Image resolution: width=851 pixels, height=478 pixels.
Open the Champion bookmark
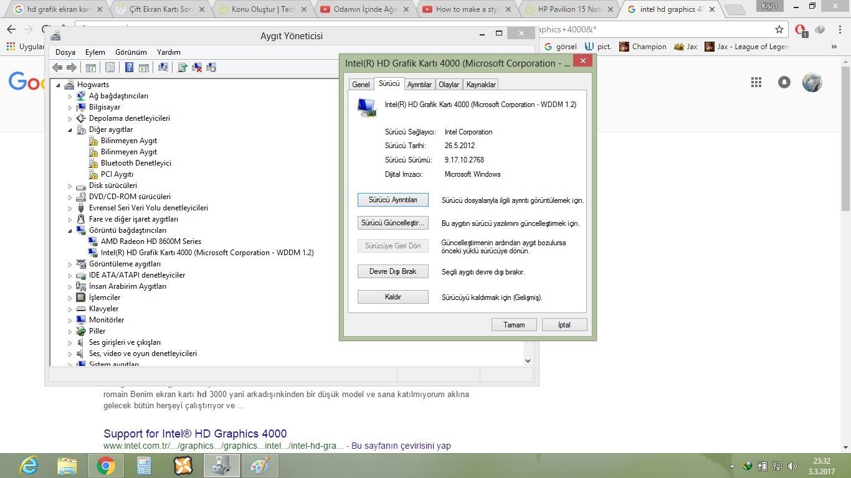click(642, 47)
